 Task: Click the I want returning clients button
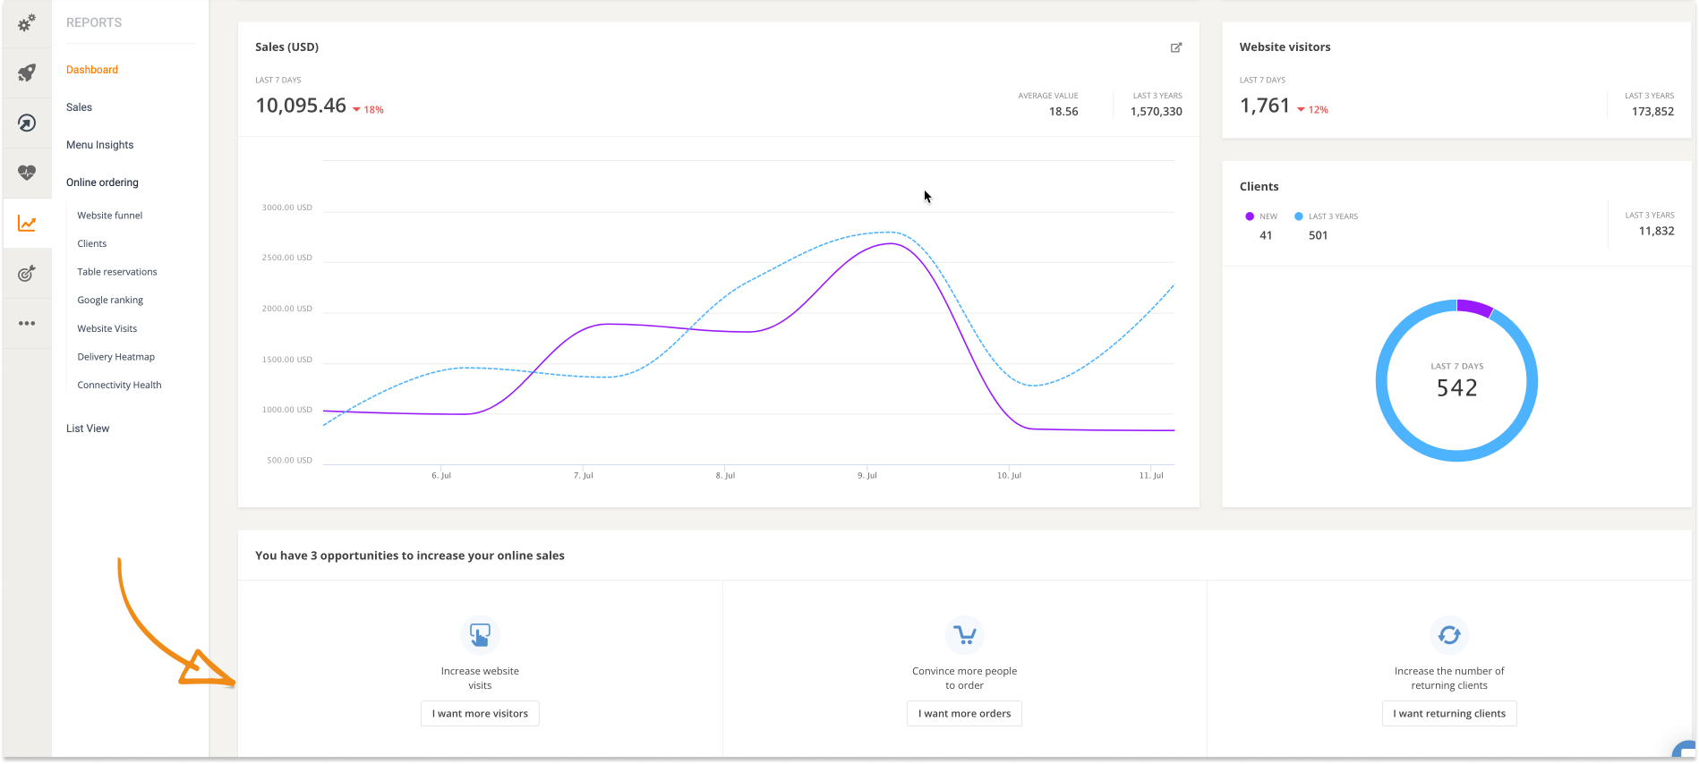coord(1449,714)
